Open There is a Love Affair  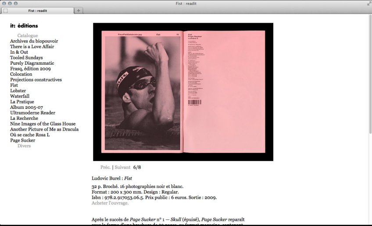pyautogui.click(x=32, y=47)
